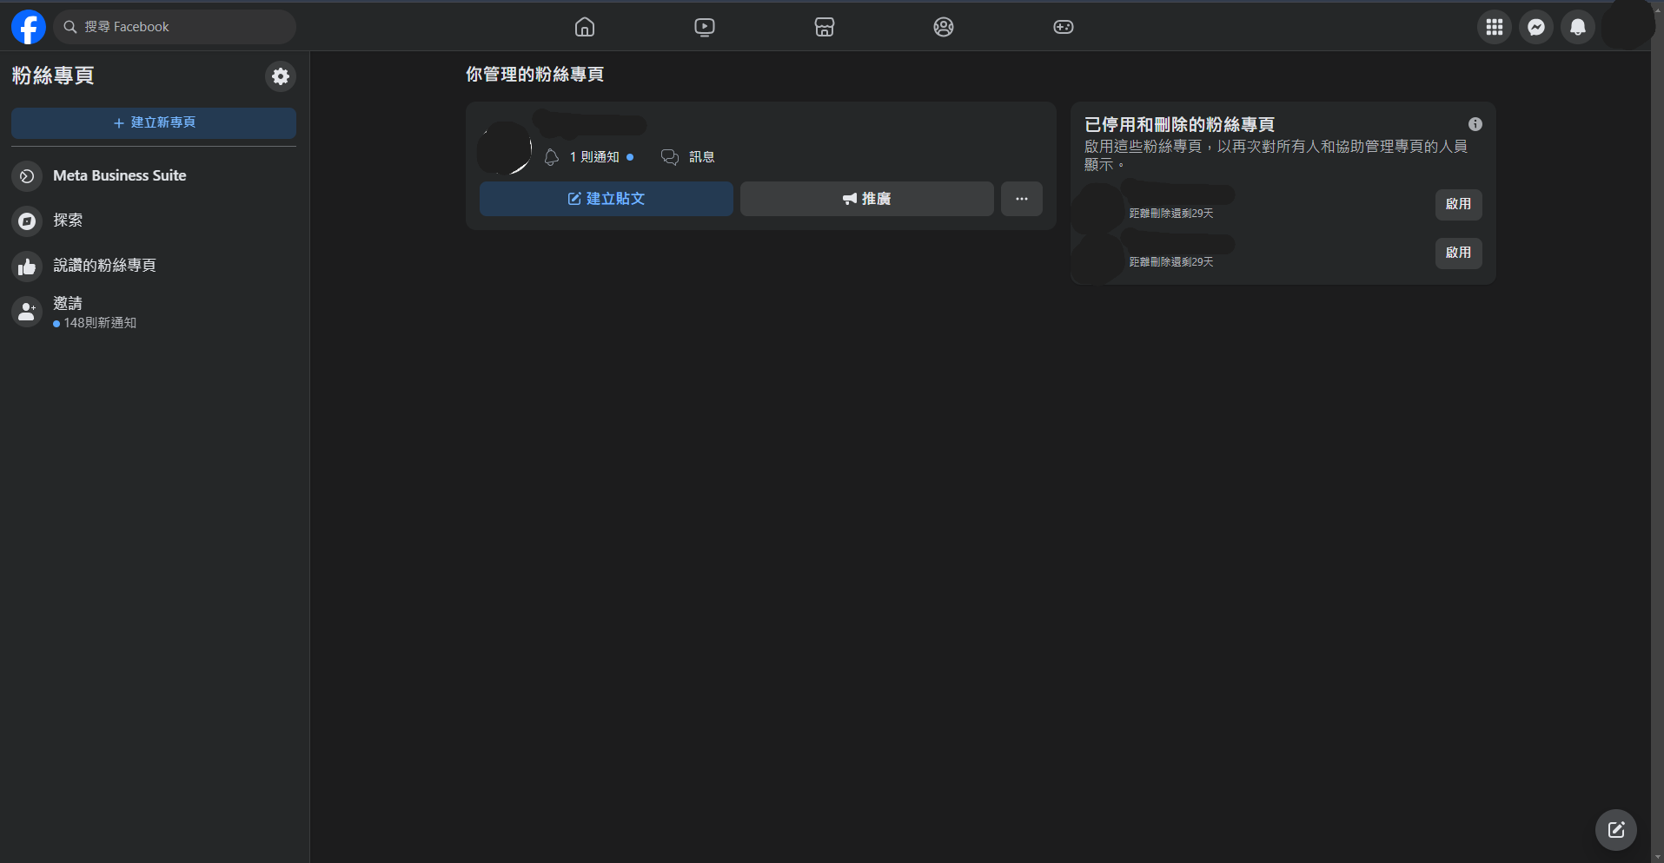The width and height of the screenshot is (1664, 863).
Task: Click 建立貼文 to create a post
Action: tap(606, 199)
